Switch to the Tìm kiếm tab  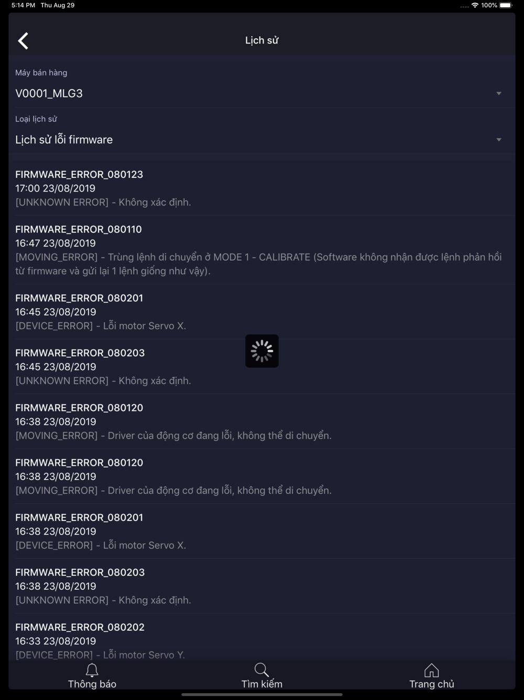tap(261, 675)
